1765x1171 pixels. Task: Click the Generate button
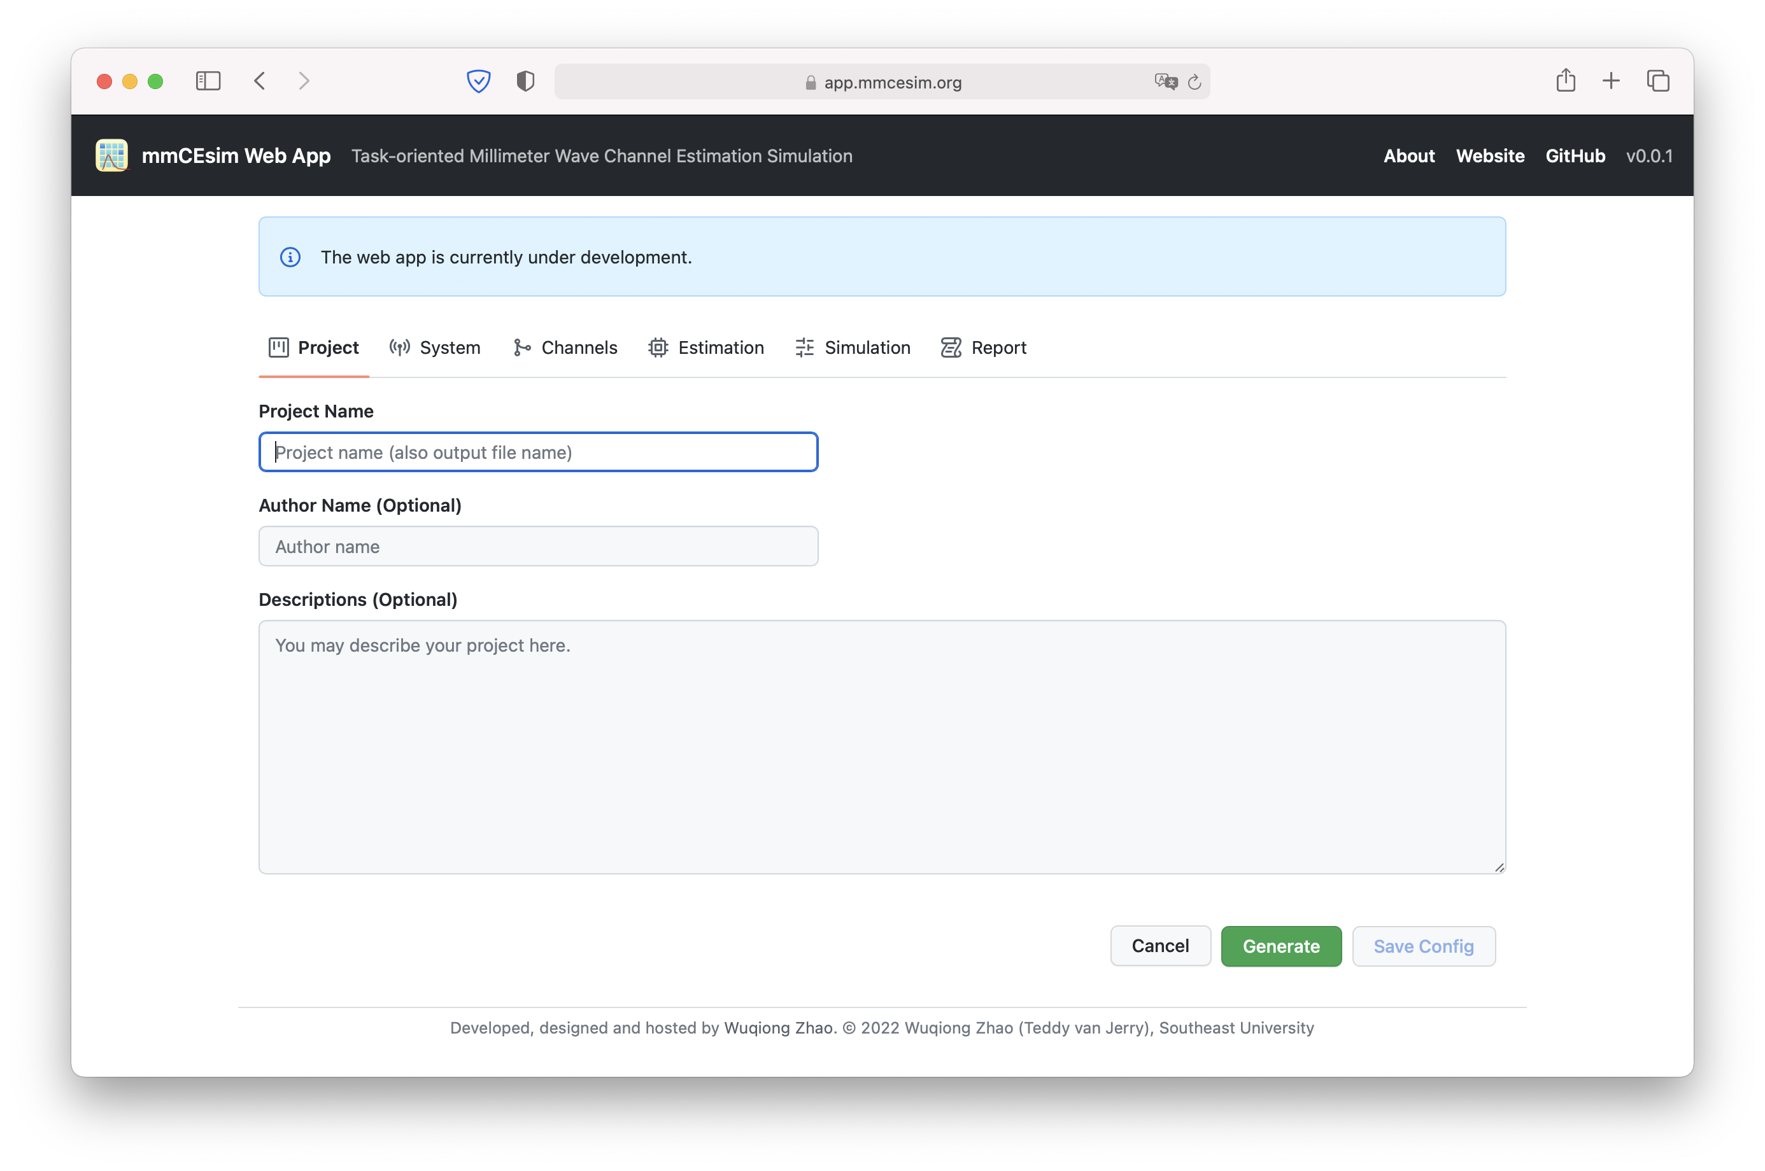(x=1281, y=946)
